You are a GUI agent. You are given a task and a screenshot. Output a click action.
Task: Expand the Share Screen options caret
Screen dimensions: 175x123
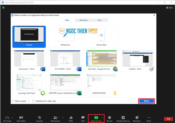[102, 118]
